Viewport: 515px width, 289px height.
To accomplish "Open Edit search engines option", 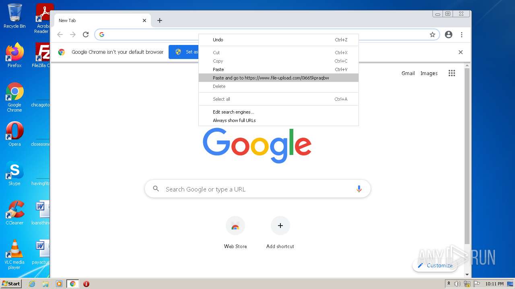I will (x=278, y=112).
